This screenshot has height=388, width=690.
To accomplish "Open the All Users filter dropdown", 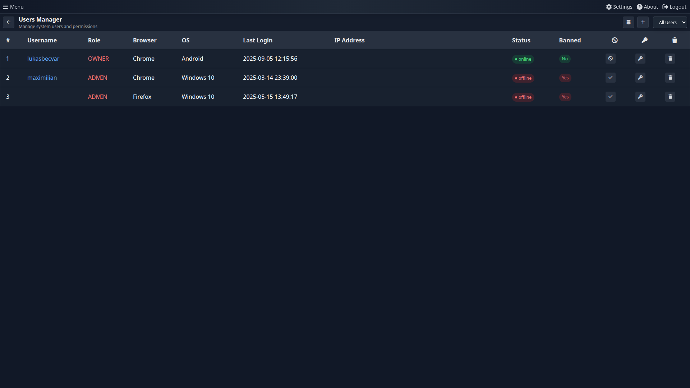I will [x=670, y=22].
